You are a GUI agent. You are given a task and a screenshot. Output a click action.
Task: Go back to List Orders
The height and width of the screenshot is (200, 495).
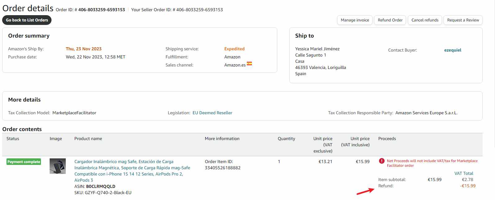(x=27, y=20)
